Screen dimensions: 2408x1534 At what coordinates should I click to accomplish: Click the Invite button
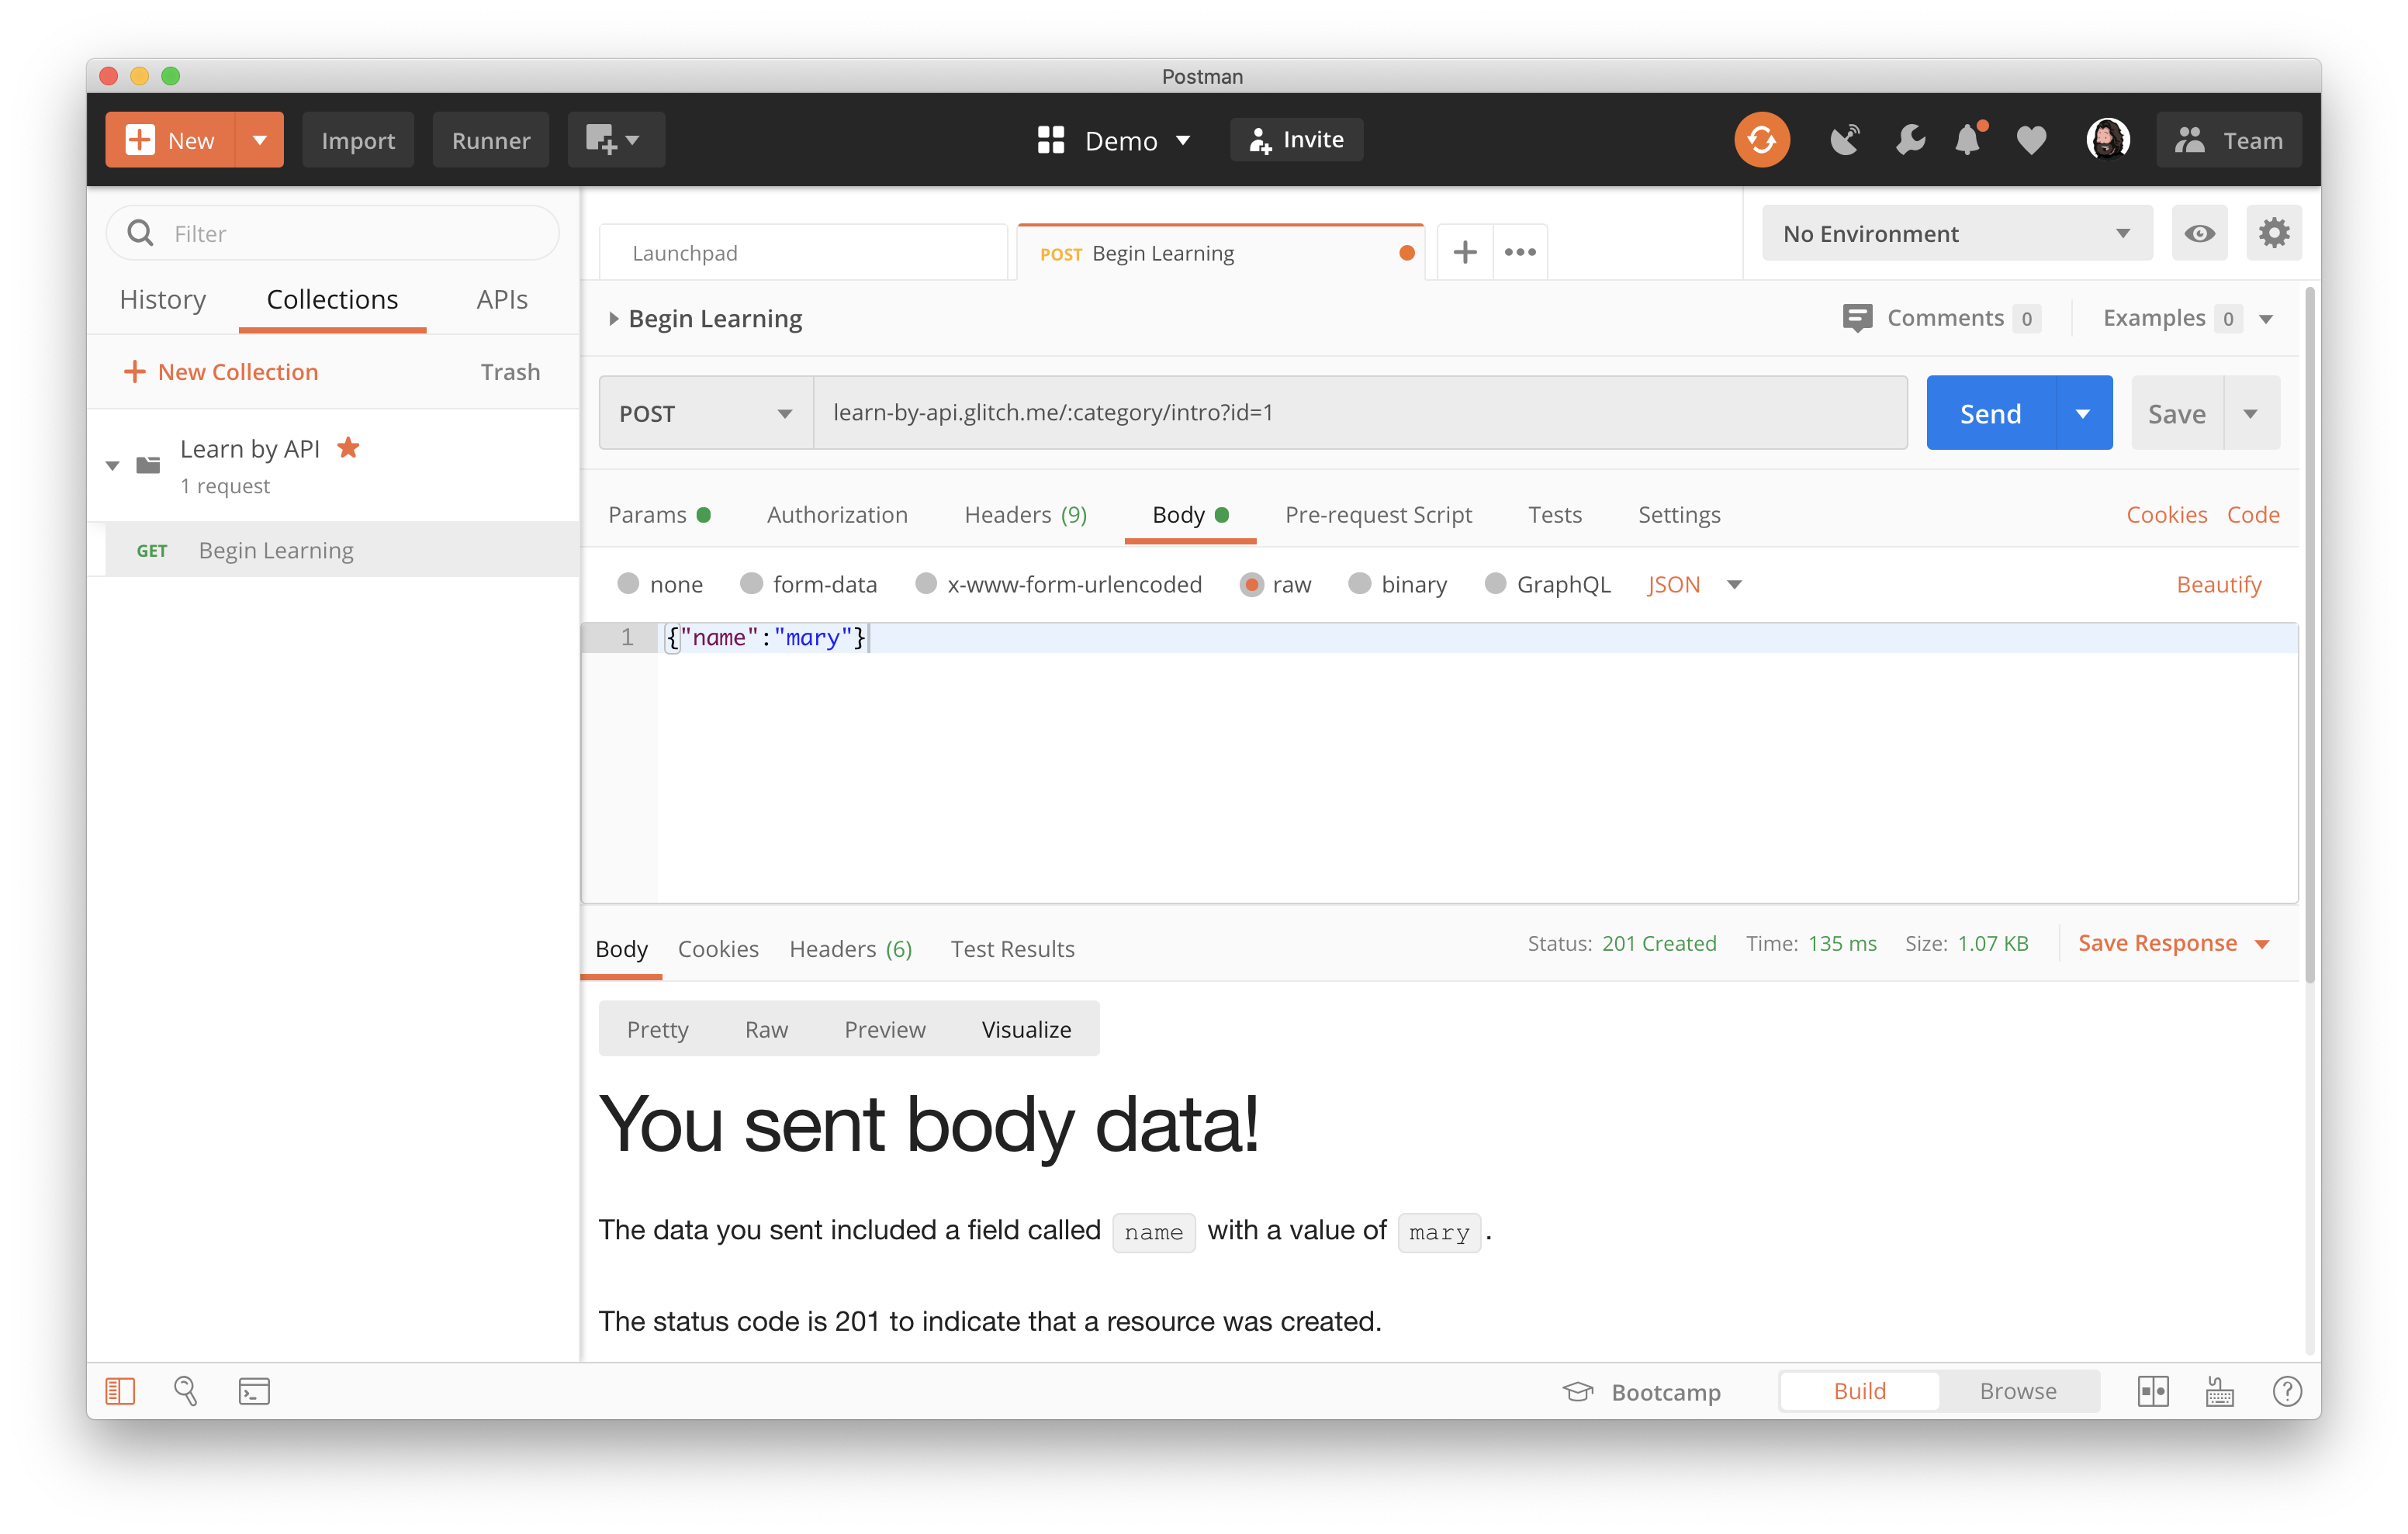click(1296, 140)
